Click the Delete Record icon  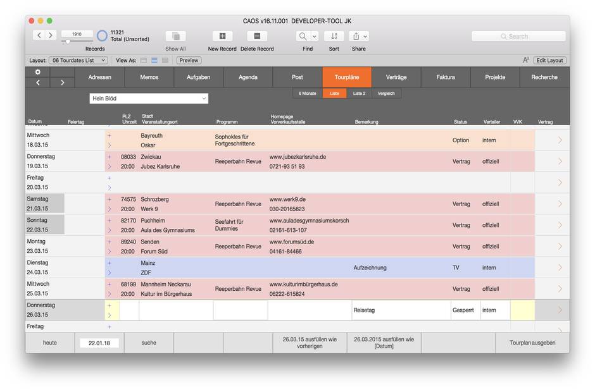(257, 36)
